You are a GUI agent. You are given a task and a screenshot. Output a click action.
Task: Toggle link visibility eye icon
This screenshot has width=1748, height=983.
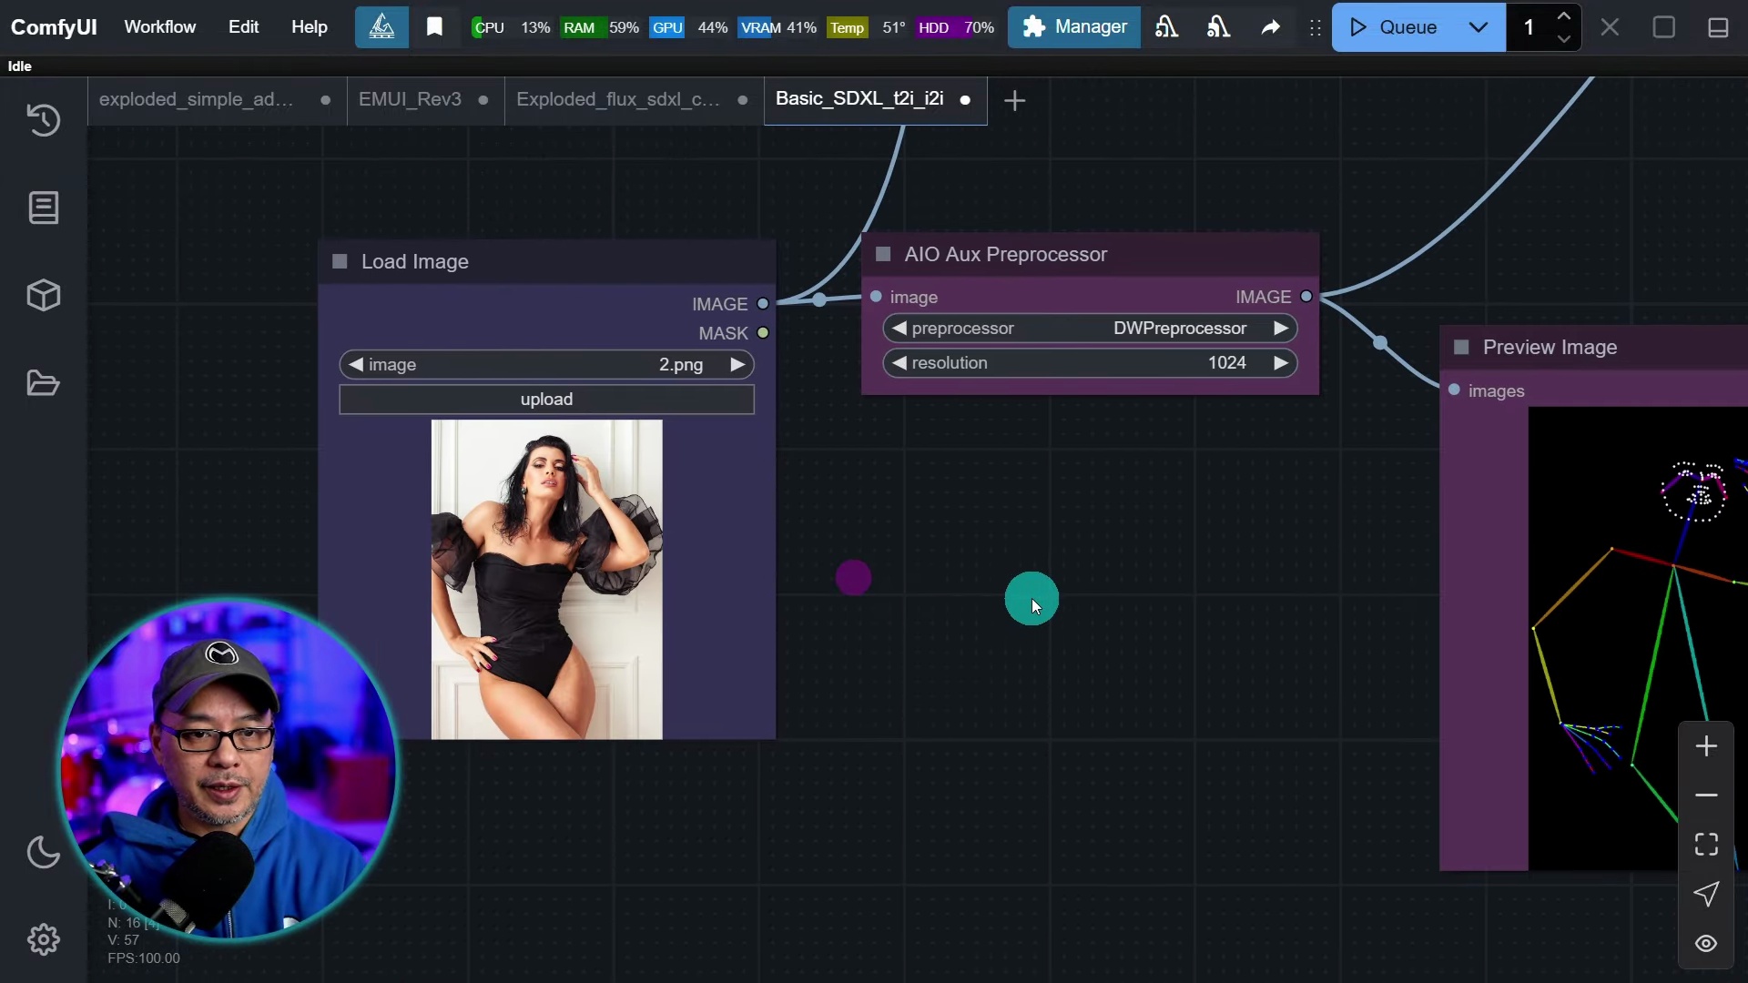[x=1706, y=943]
